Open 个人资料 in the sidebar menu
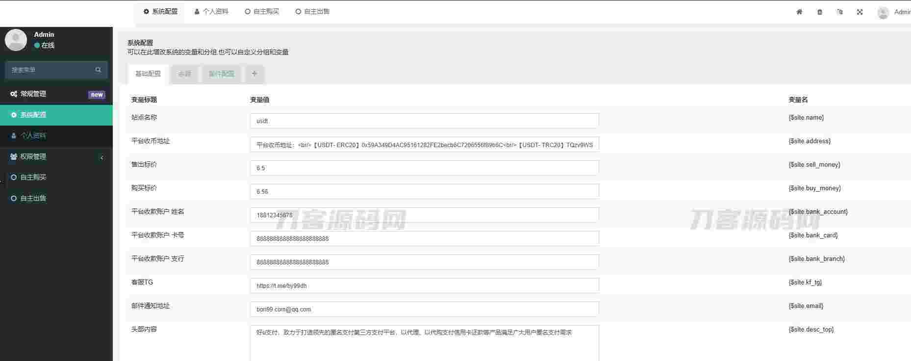The height and width of the screenshot is (361, 911). click(56, 135)
